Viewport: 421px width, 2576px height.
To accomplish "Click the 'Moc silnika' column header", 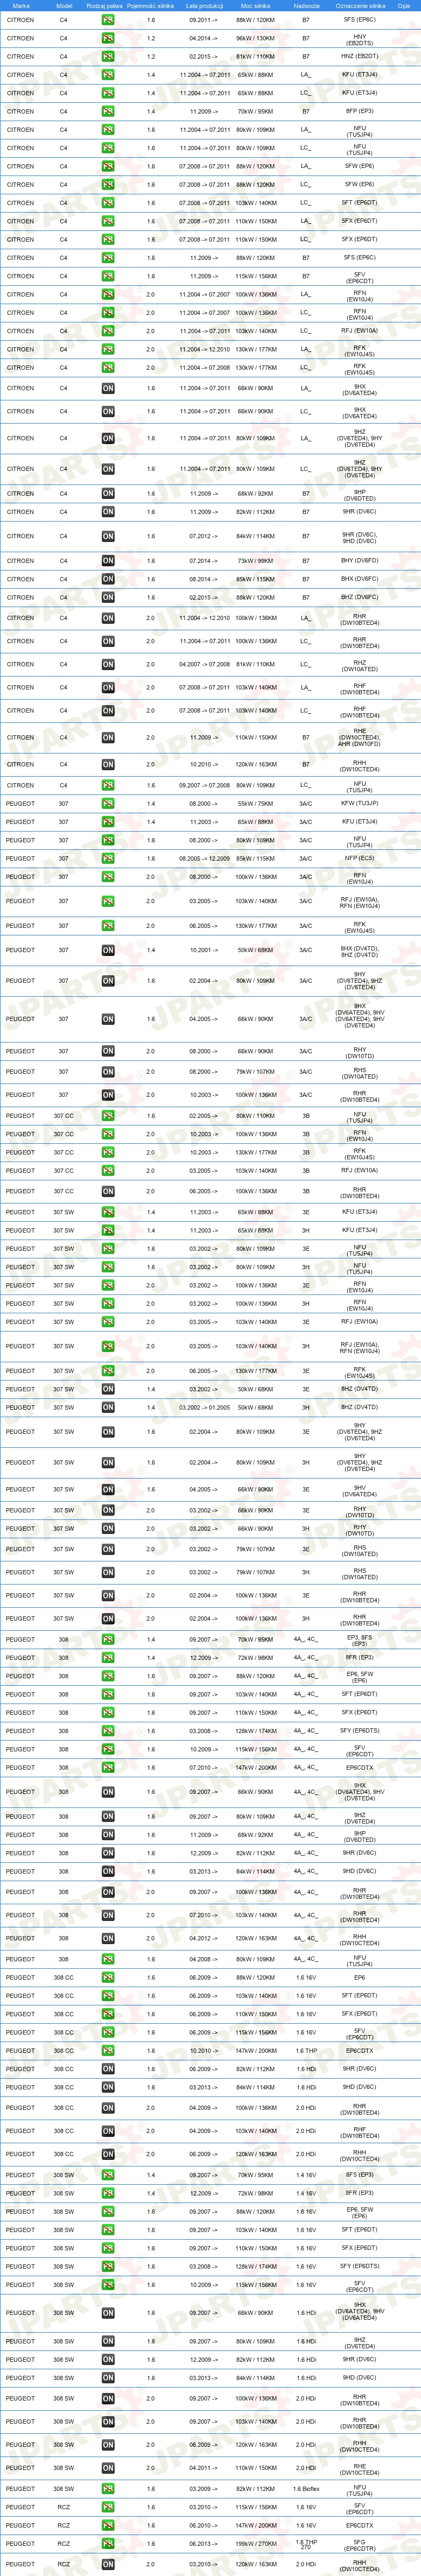I will (x=255, y=5).
